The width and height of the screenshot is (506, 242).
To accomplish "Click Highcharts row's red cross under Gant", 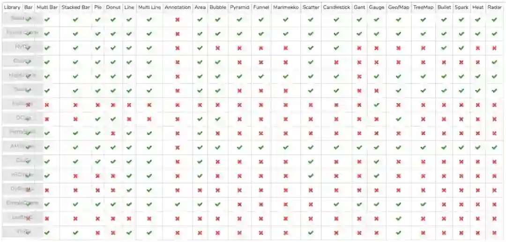I will point(359,76).
